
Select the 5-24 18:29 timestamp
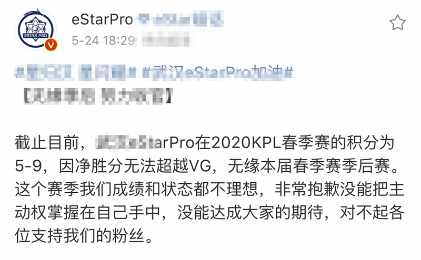[103, 41]
